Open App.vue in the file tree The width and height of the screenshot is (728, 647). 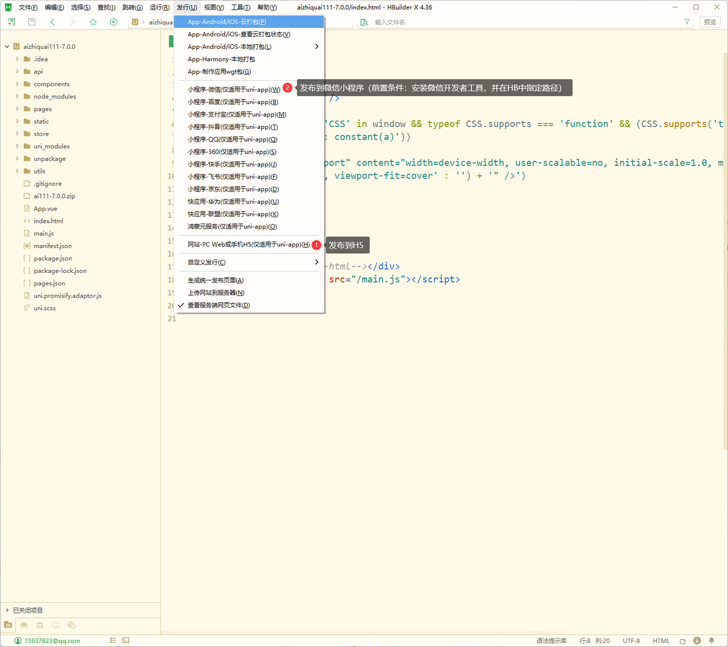point(45,209)
